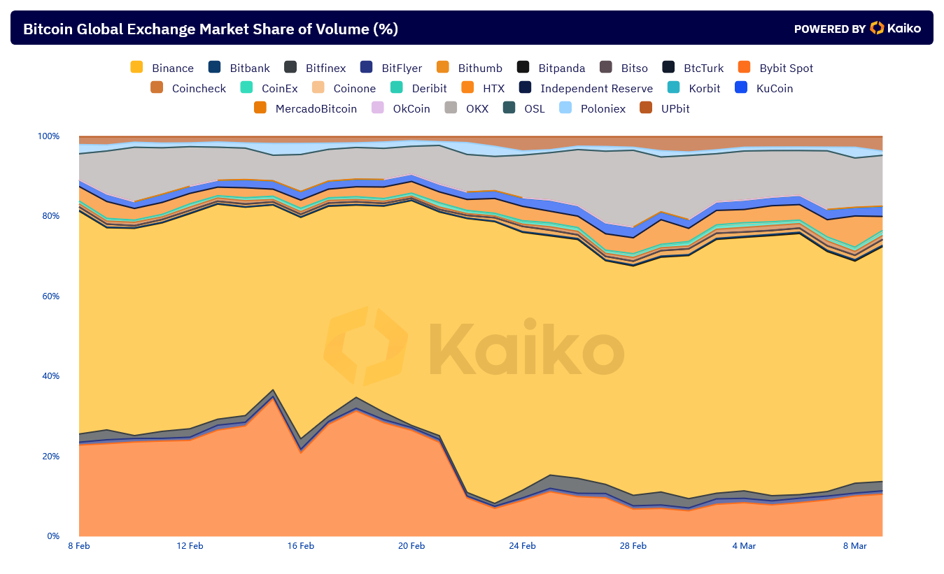The width and height of the screenshot is (944, 574).
Task: Click the Kaiko logo in header
Action: 895,28
